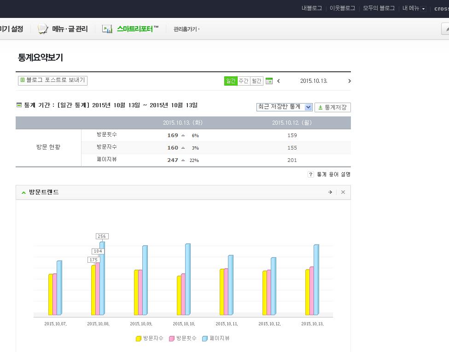
Task: Switch to 월간 monthly statistics
Action: [257, 81]
